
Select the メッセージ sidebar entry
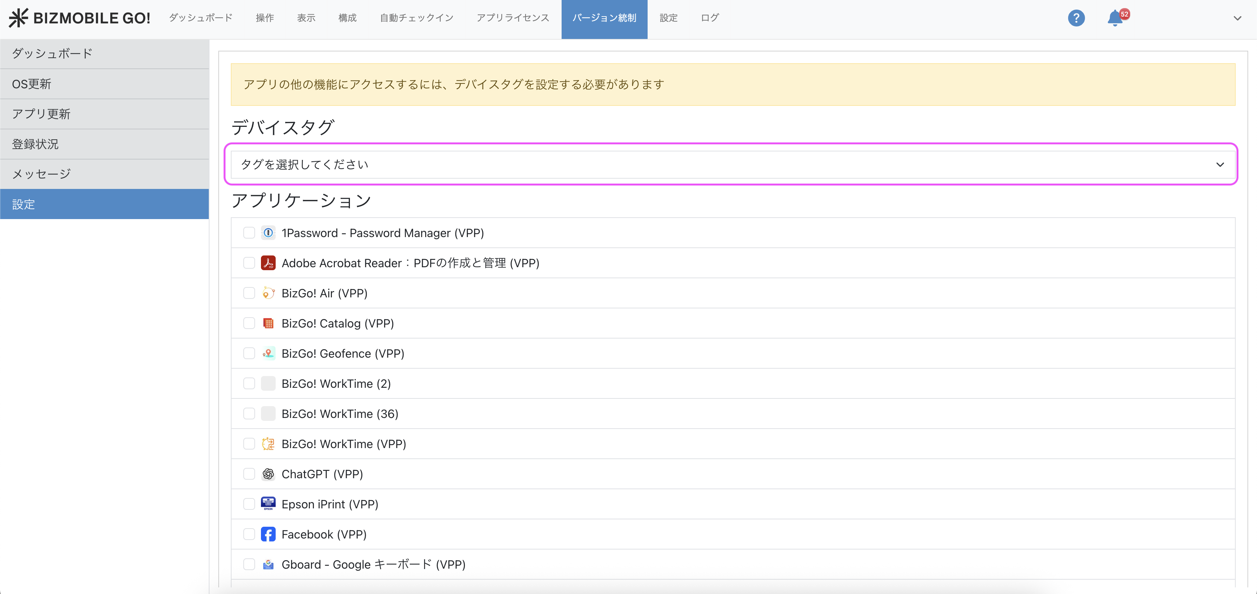tap(42, 174)
